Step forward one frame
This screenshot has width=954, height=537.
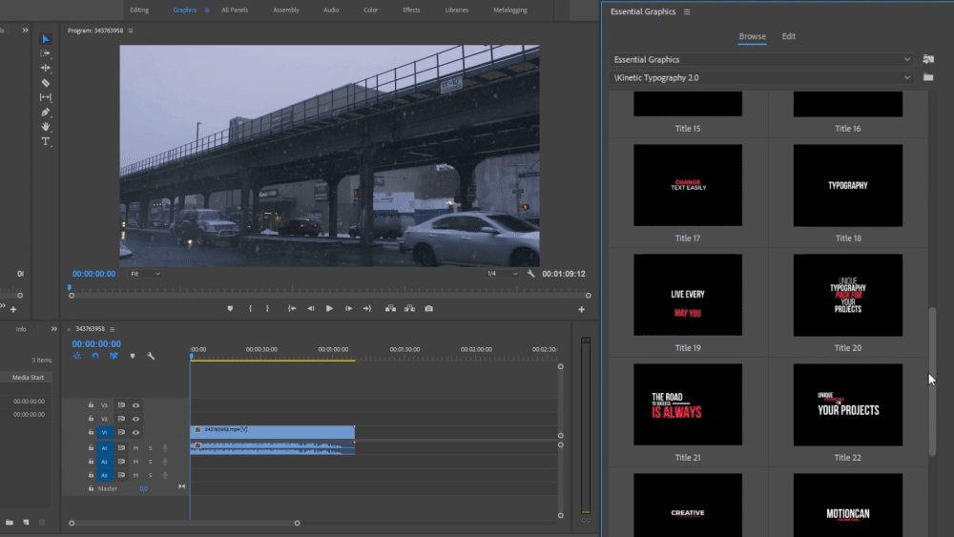pos(348,309)
